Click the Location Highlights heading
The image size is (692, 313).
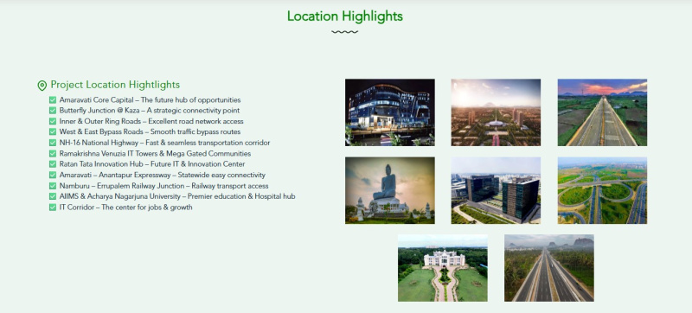344,16
